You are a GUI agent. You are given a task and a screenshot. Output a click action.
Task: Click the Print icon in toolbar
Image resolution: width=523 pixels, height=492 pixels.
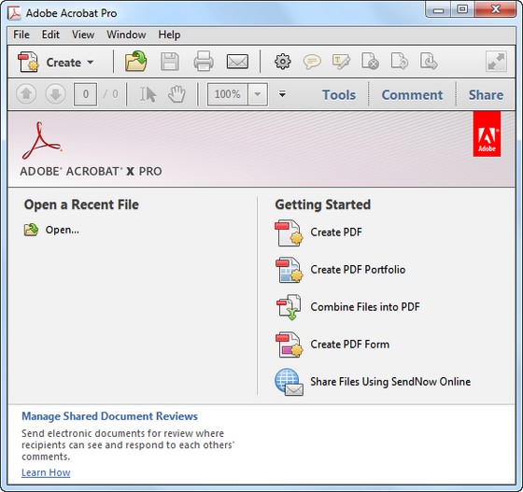coord(204,62)
